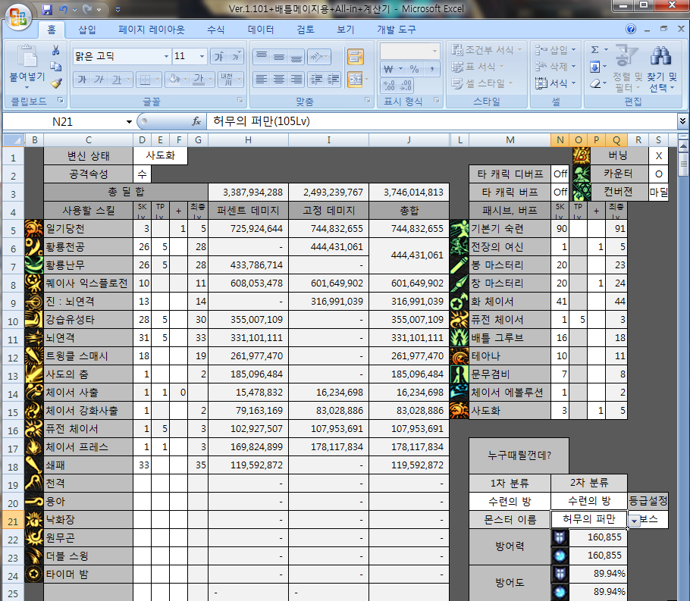Toggle Wrap Text button
The height and width of the screenshot is (601, 690).
(x=355, y=56)
